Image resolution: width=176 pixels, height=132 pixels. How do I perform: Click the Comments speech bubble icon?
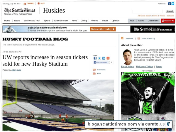94,70
